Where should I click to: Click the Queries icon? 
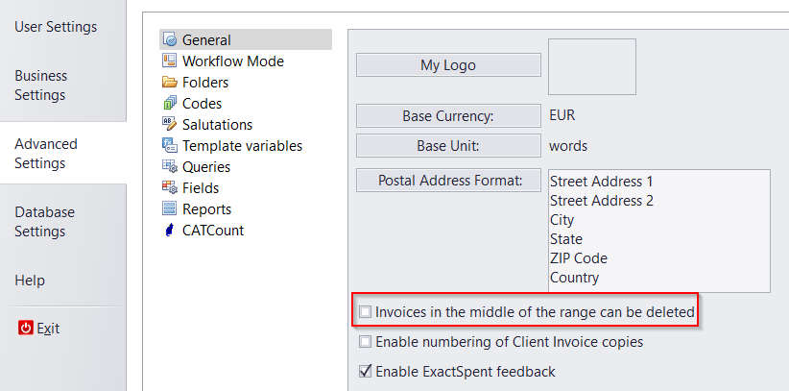(170, 166)
